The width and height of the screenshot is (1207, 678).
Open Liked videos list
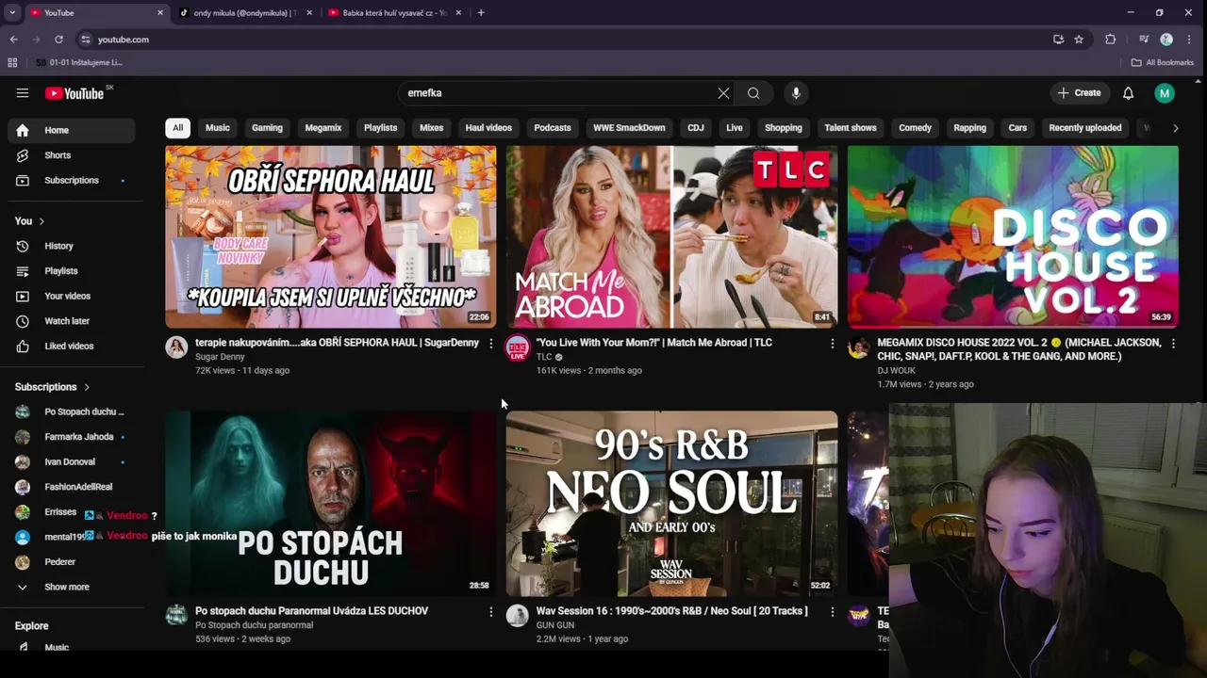tap(74, 346)
